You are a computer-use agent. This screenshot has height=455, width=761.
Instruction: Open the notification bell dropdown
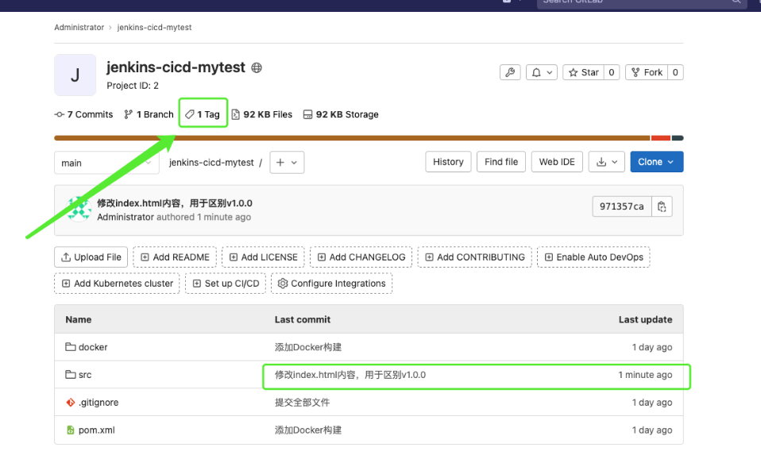542,72
